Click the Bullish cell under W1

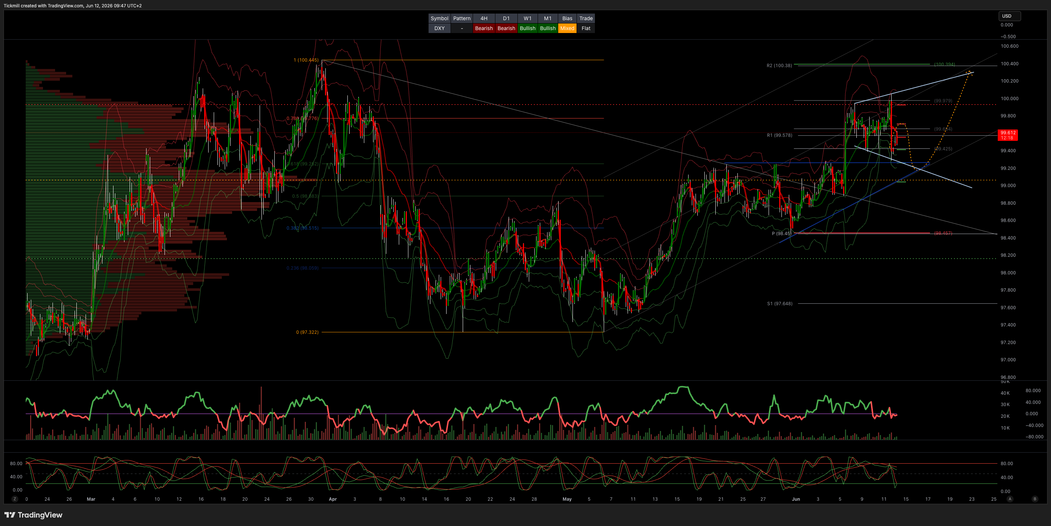(528, 28)
